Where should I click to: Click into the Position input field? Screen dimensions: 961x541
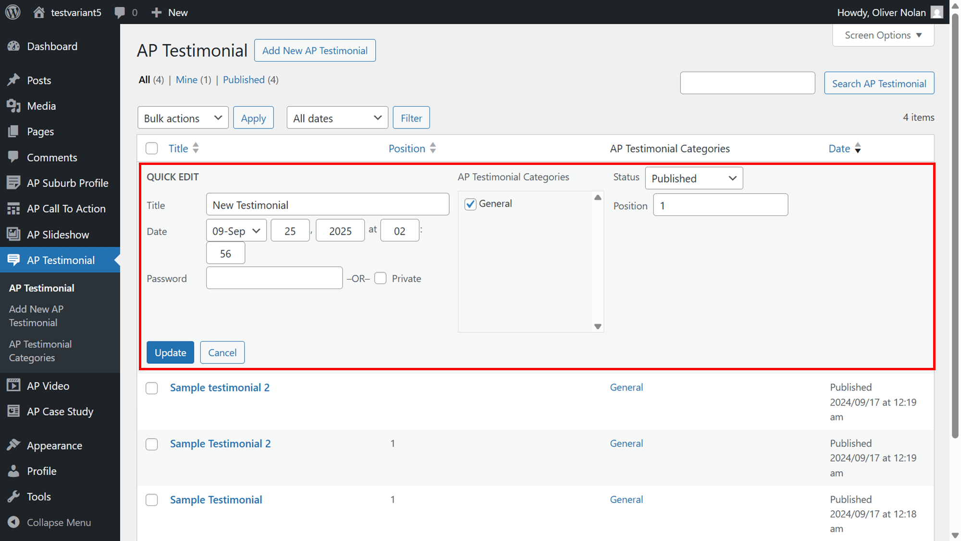tap(720, 205)
